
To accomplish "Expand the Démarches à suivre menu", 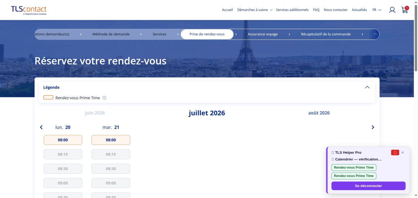I will tap(255, 10).
